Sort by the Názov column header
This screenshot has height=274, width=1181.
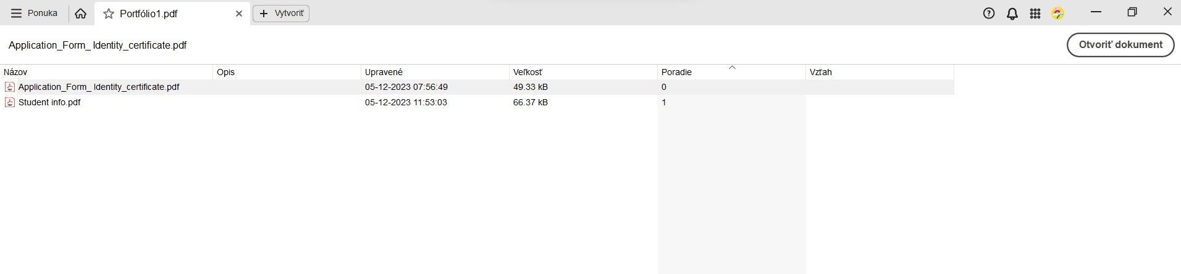click(15, 72)
